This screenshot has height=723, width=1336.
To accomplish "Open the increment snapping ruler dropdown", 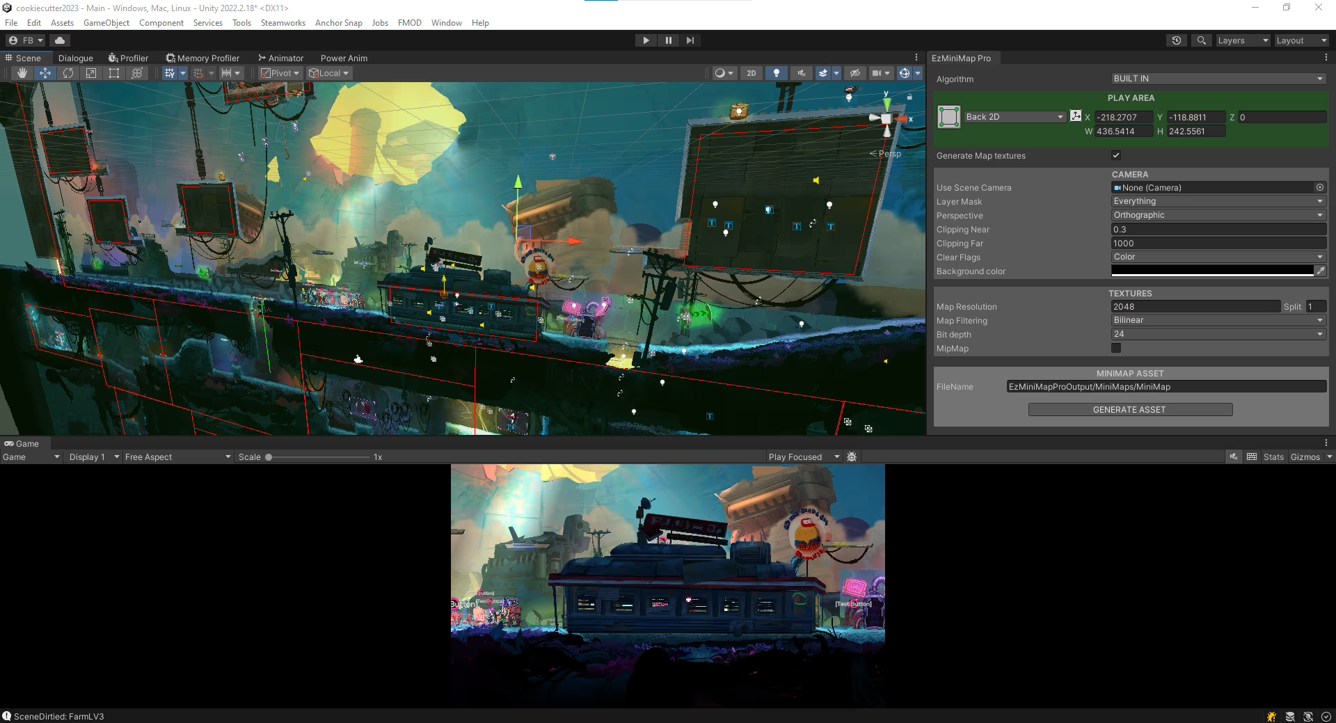I will (x=237, y=73).
